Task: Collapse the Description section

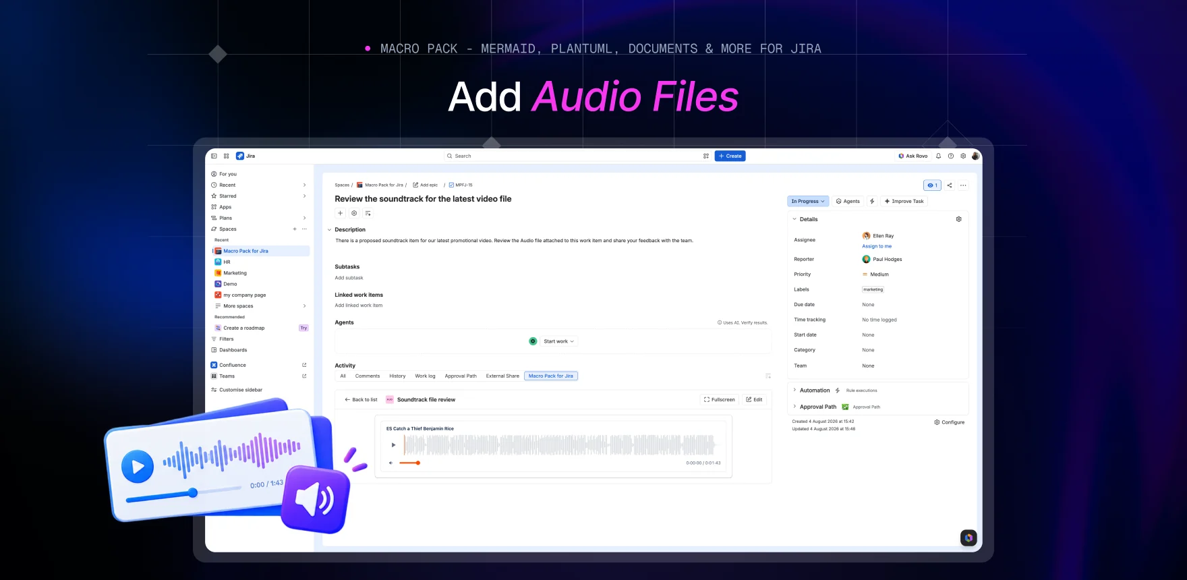Action: (x=329, y=230)
